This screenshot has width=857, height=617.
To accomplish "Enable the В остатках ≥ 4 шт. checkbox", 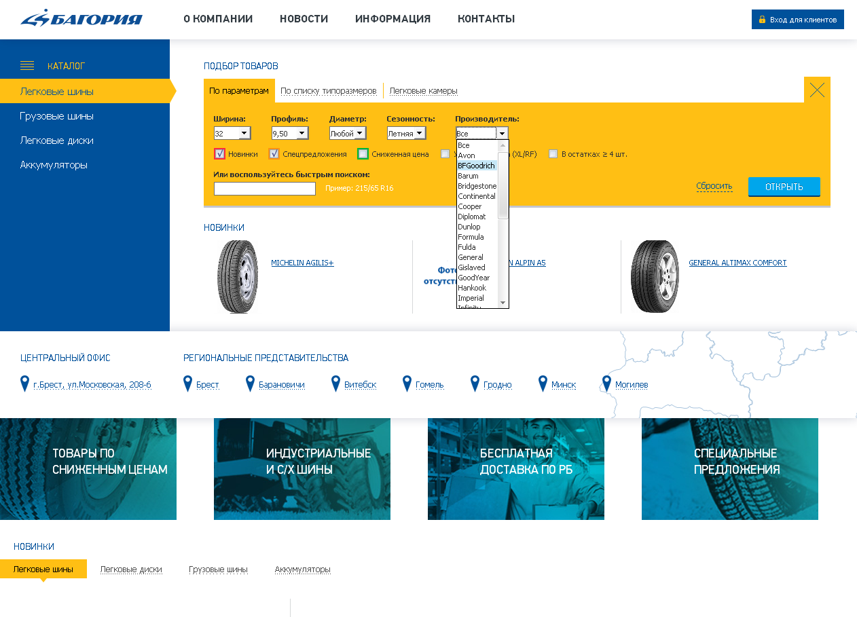I will (x=553, y=153).
